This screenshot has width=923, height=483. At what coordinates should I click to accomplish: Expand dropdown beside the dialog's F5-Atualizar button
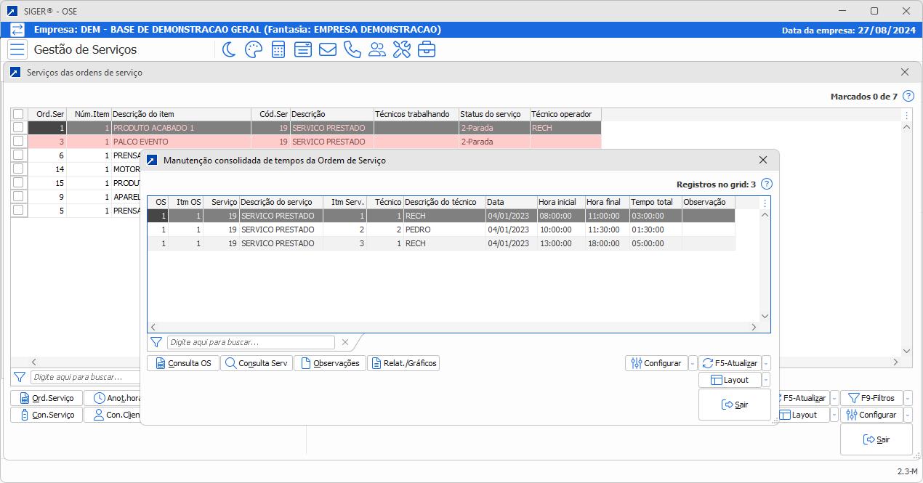[x=766, y=363]
